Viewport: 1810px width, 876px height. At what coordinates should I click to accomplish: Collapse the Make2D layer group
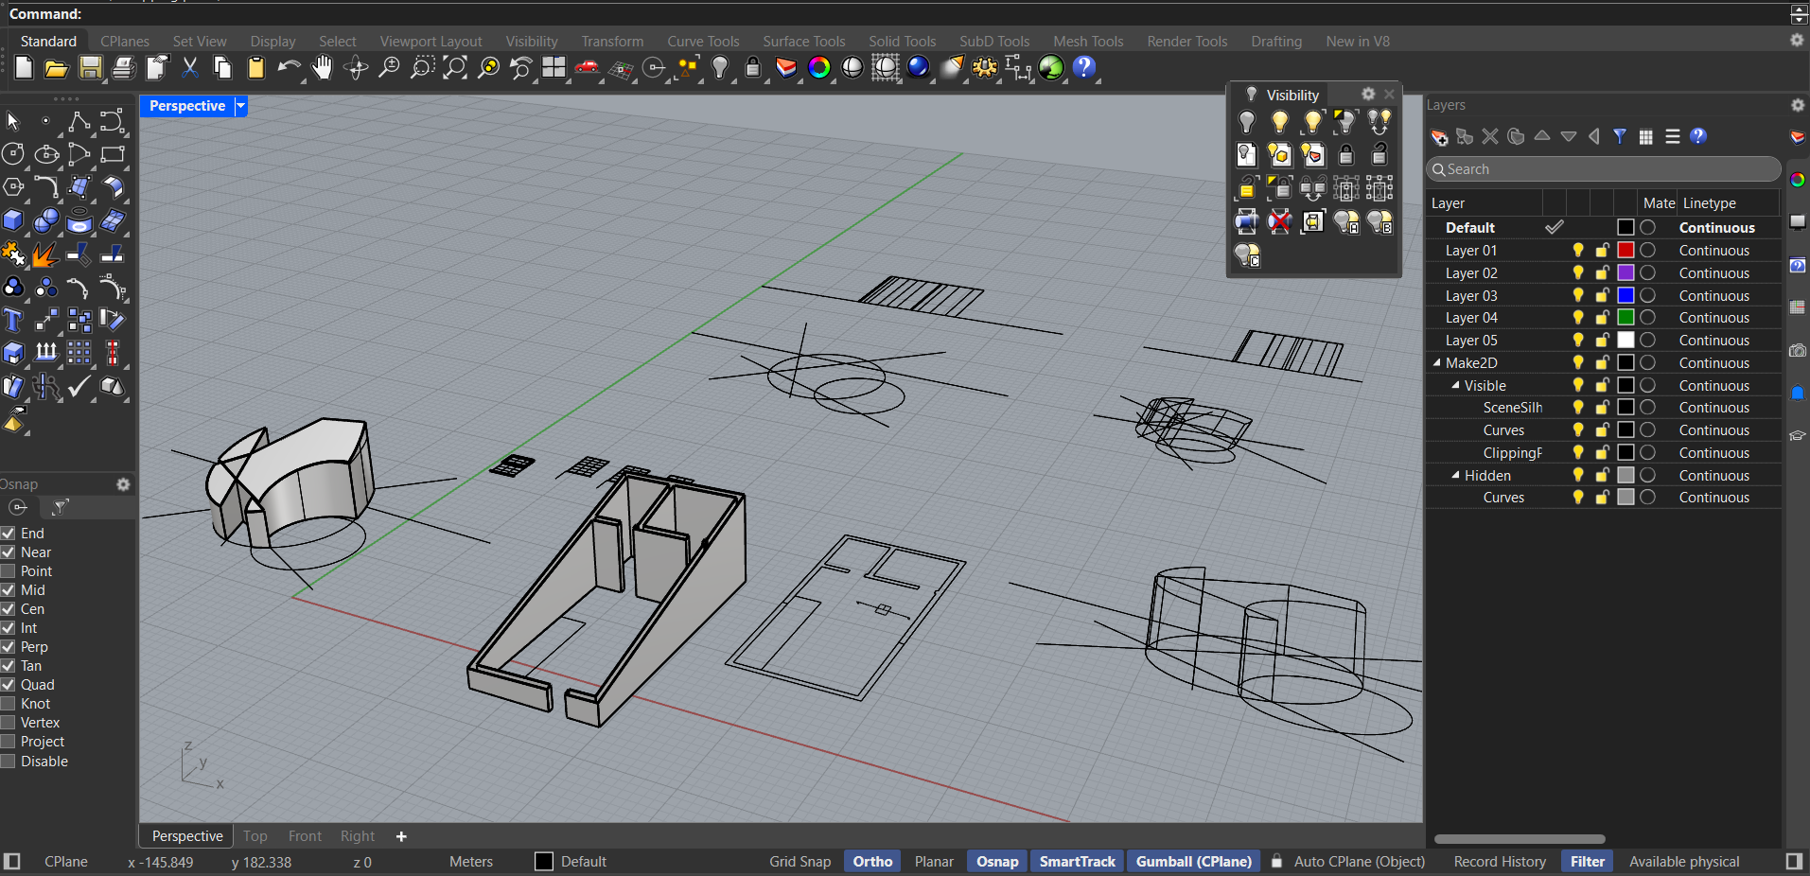point(1437,363)
